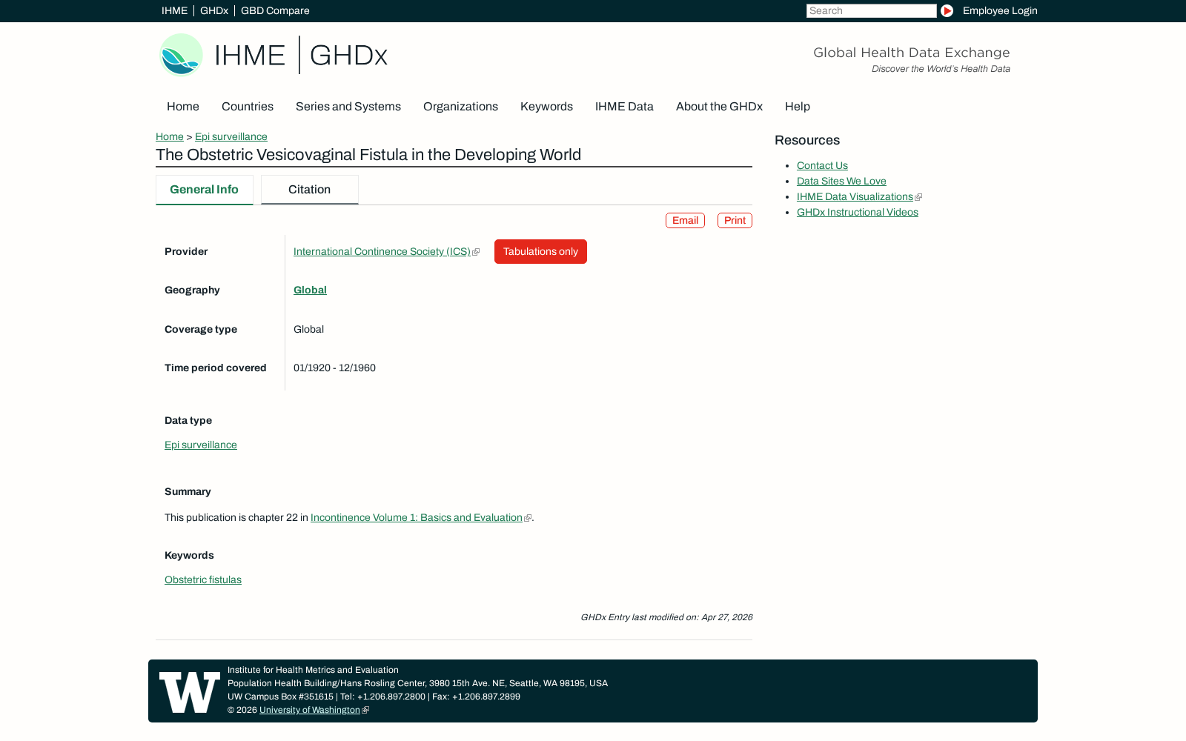The image size is (1186, 741).
Task: Open the Global geography link
Action: [x=310, y=290]
